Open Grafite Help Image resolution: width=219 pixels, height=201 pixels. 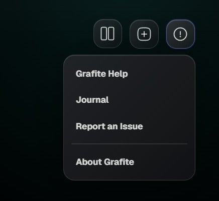pyautogui.click(x=102, y=74)
